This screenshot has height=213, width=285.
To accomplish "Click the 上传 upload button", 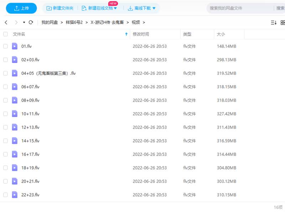I will (x=21, y=8).
